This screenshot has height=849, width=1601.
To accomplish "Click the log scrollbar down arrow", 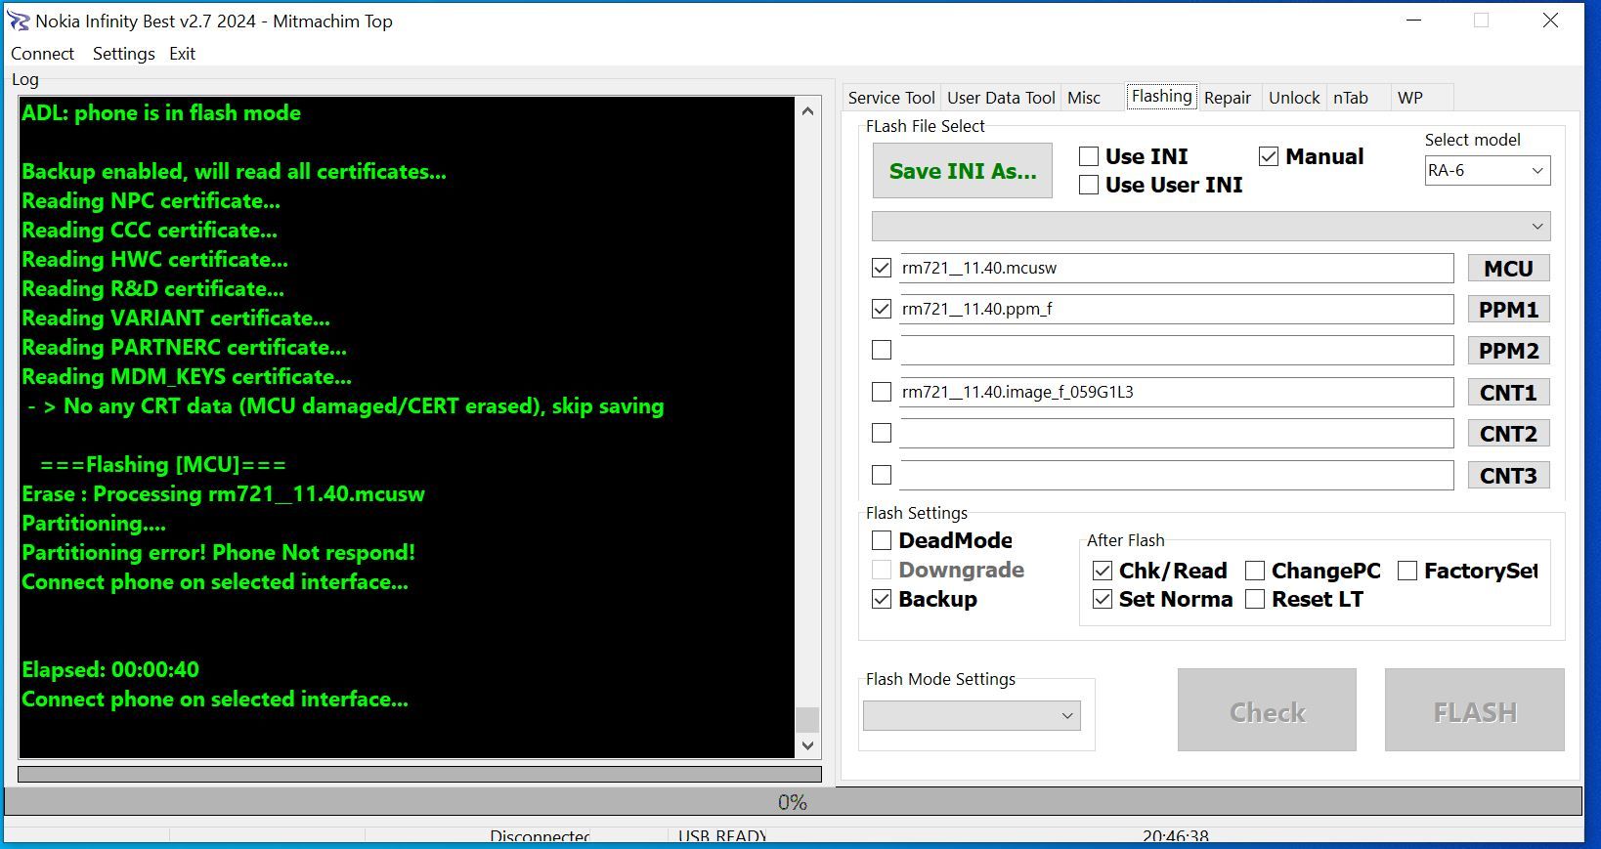I will coord(807,745).
